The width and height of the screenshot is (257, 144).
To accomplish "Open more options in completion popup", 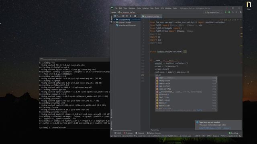I will pyautogui.click(x=216, y=110).
